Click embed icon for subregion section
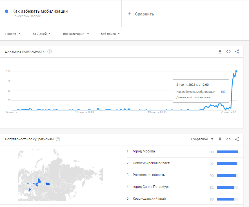Screen dimensions: 249x207 click(228, 139)
